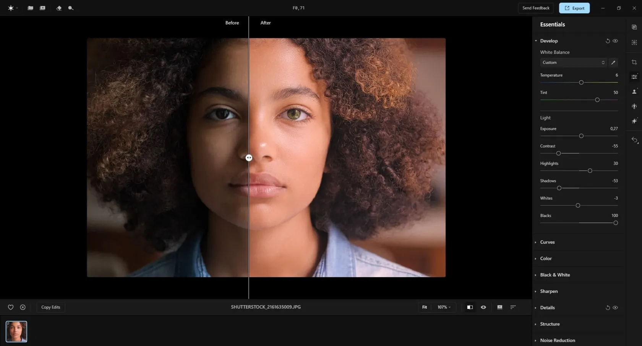642x346 pixels.
Task: Select the Eraser tool in top toolbar
Action: 59,8
